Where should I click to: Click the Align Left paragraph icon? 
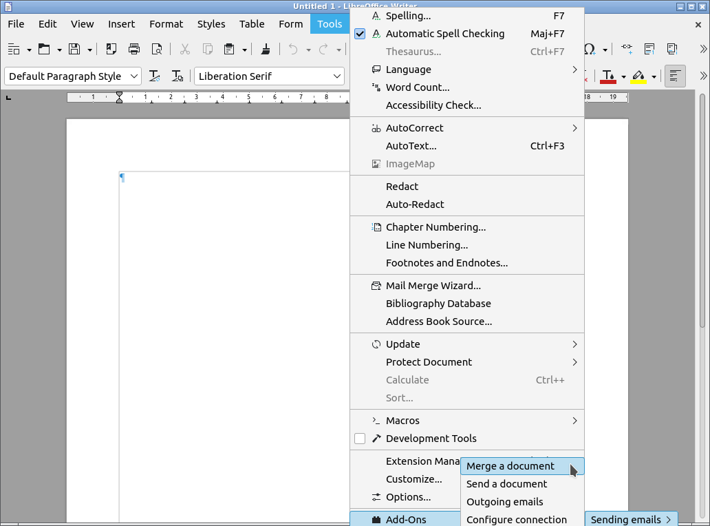click(675, 76)
